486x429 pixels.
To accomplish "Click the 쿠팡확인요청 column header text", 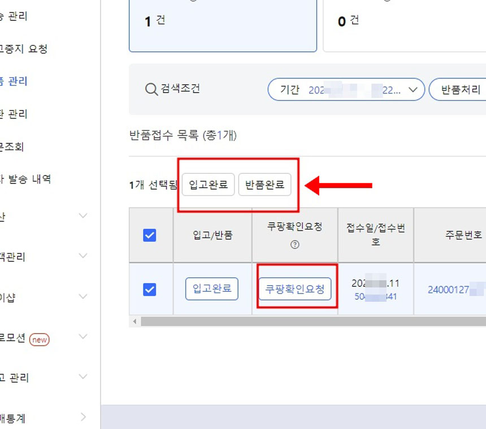I will coord(295,226).
